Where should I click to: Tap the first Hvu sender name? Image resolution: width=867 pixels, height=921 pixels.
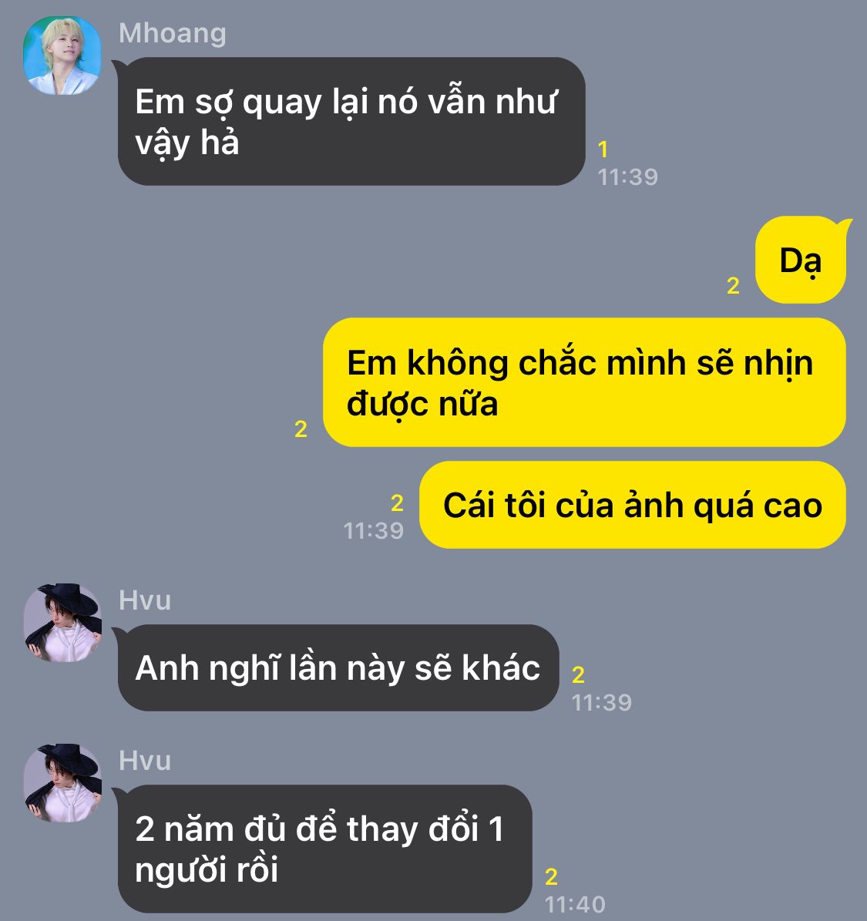click(145, 600)
